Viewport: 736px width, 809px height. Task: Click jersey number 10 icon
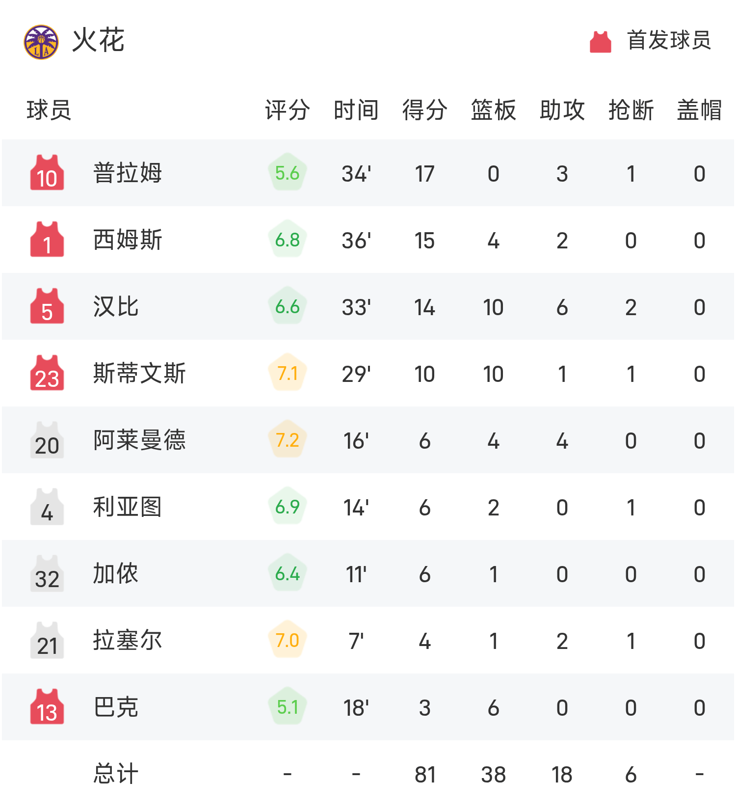(47, 173)
